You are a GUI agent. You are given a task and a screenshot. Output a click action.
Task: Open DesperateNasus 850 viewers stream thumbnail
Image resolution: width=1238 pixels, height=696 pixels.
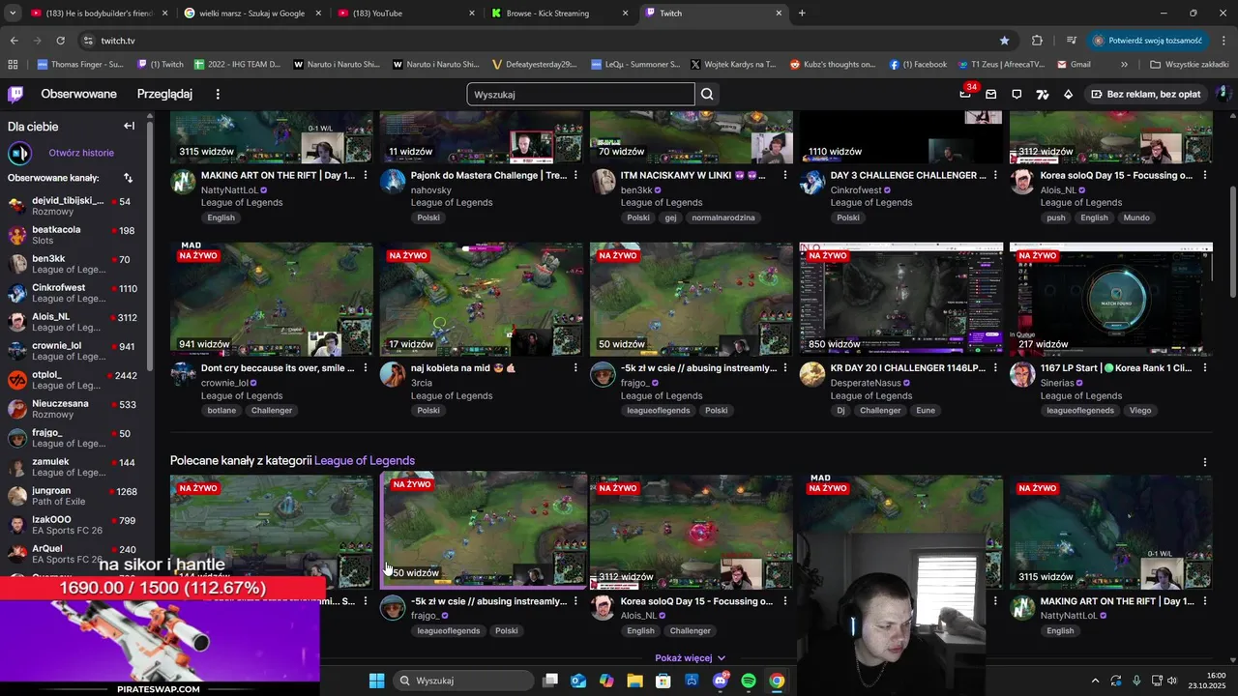click(900, 299)
